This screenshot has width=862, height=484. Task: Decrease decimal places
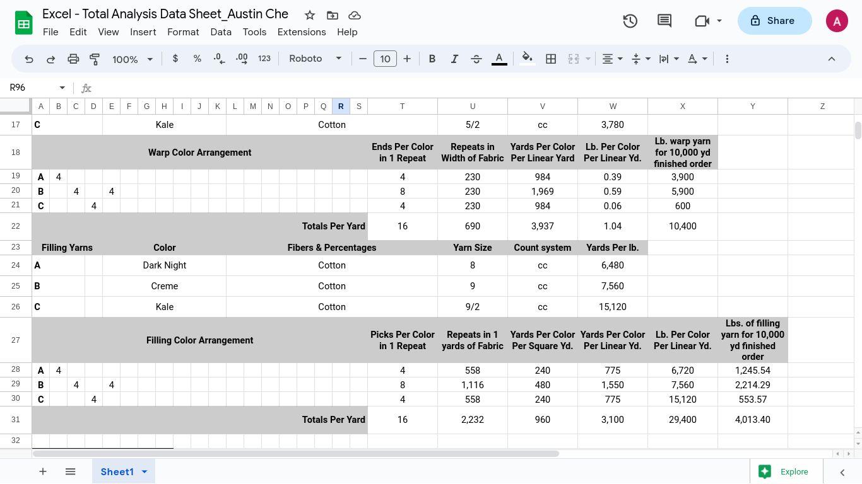click(x=219, y=59)
